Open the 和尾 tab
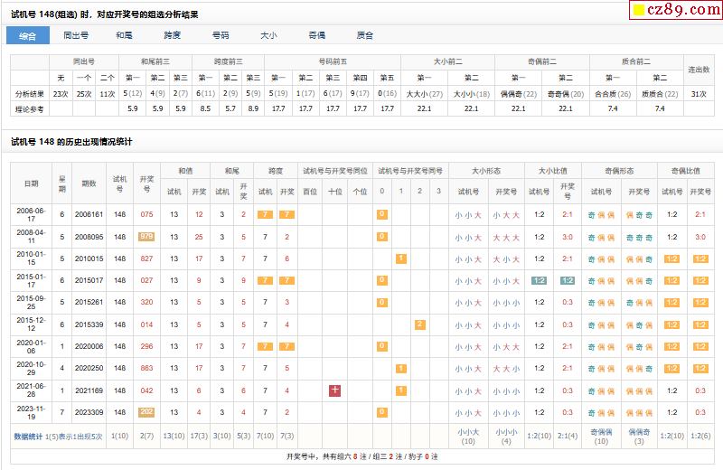 (124, 35)
